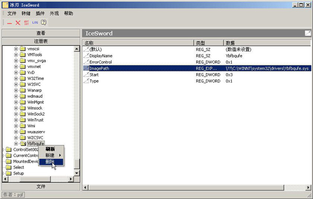Click value list scrollbar left arrow
Screen dimensions: 313x199
tap(86, 187)
